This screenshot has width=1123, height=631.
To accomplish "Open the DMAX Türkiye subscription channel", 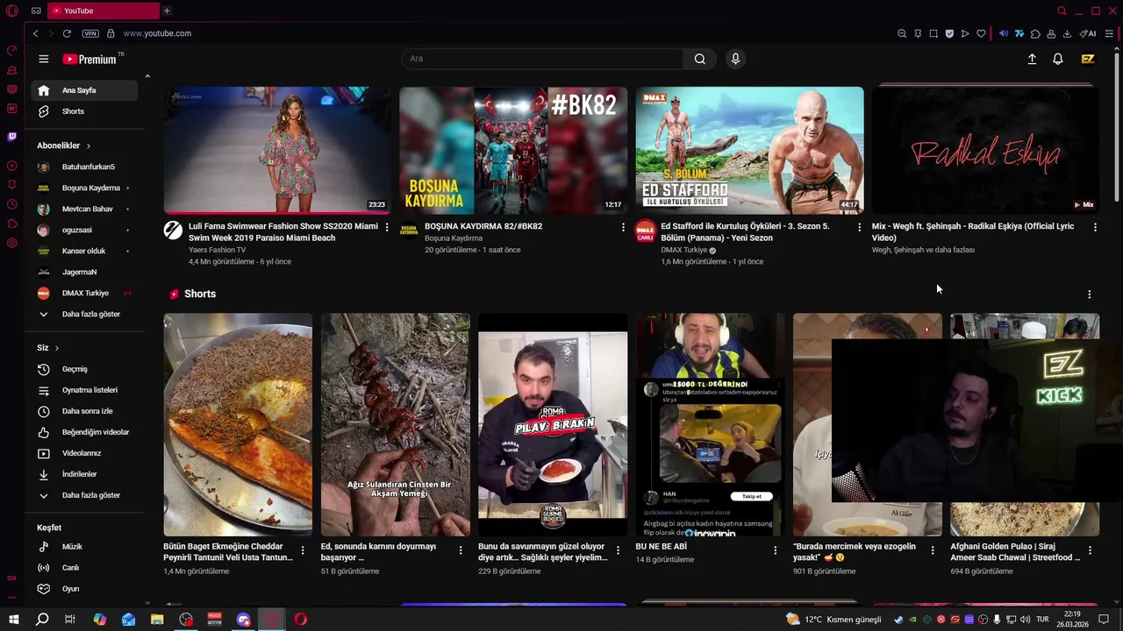I will 85,293.
